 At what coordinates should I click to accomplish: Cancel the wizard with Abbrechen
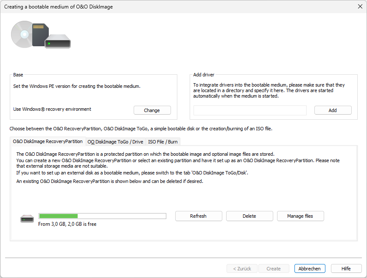coord(310,269)
